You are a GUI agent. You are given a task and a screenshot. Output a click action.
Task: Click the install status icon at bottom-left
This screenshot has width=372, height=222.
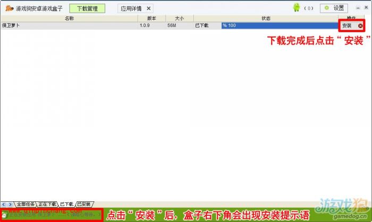[x=5, y=215]
